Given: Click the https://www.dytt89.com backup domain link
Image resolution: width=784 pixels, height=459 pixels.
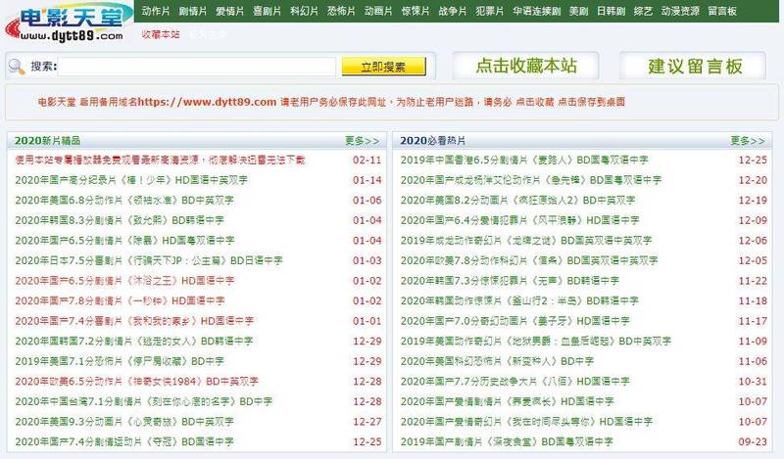Looking at the screenshot, I should point(207,102).
